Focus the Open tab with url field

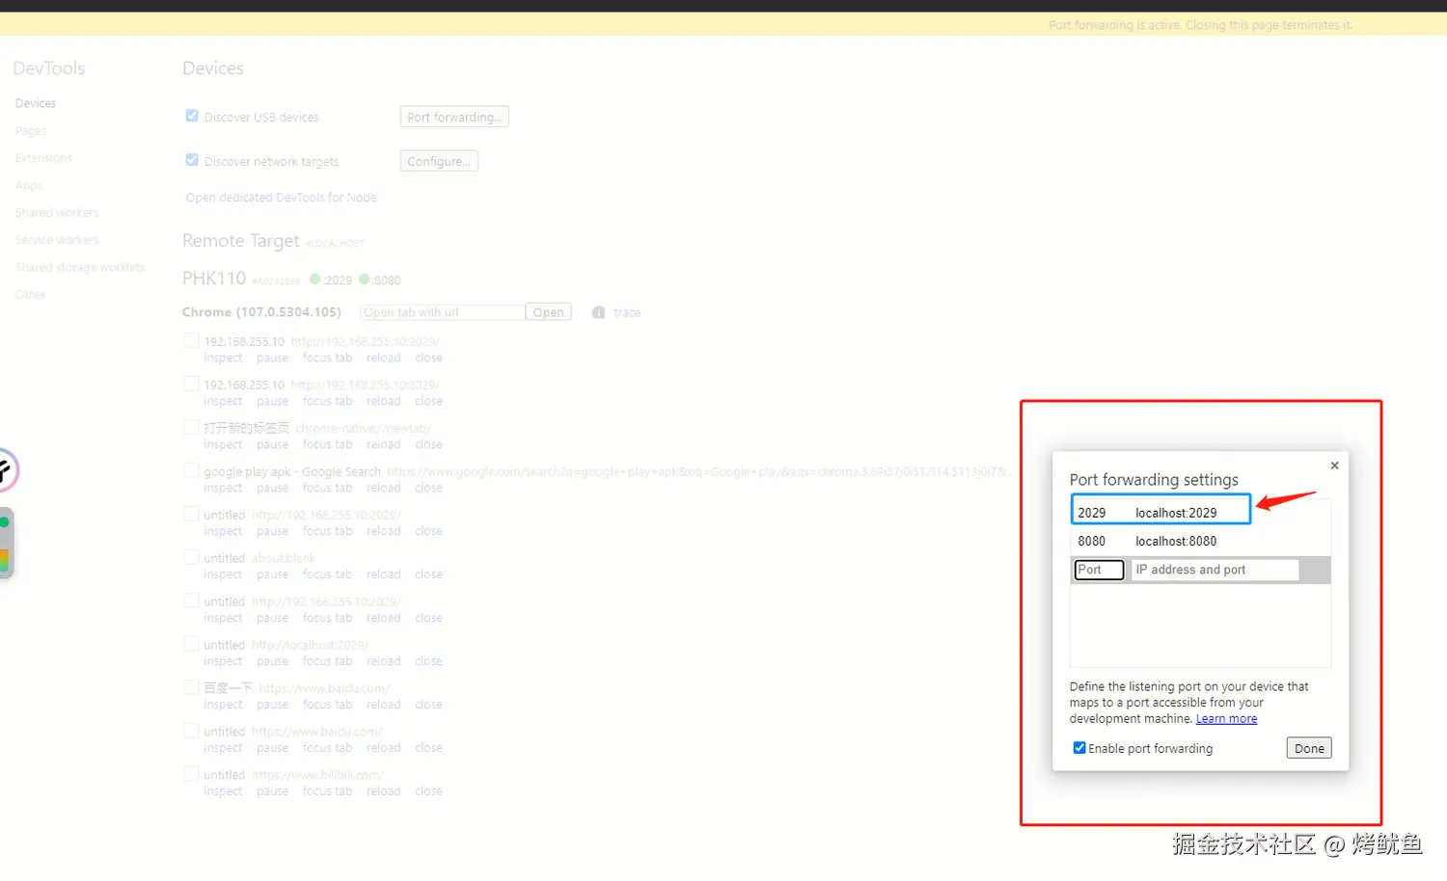pyautogui.click(x=443, y=312)
